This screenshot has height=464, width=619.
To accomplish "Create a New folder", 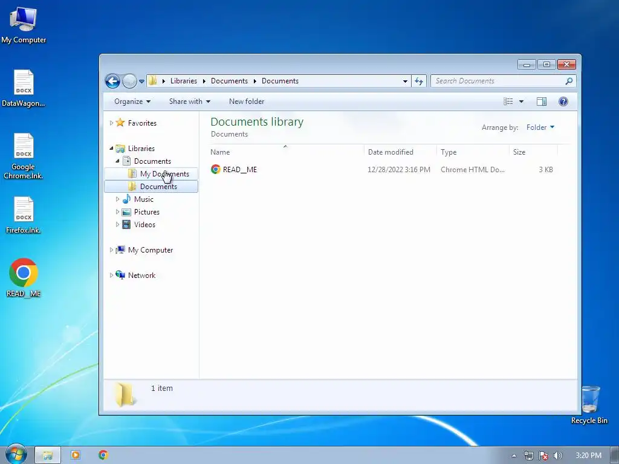I will (247, 101).
